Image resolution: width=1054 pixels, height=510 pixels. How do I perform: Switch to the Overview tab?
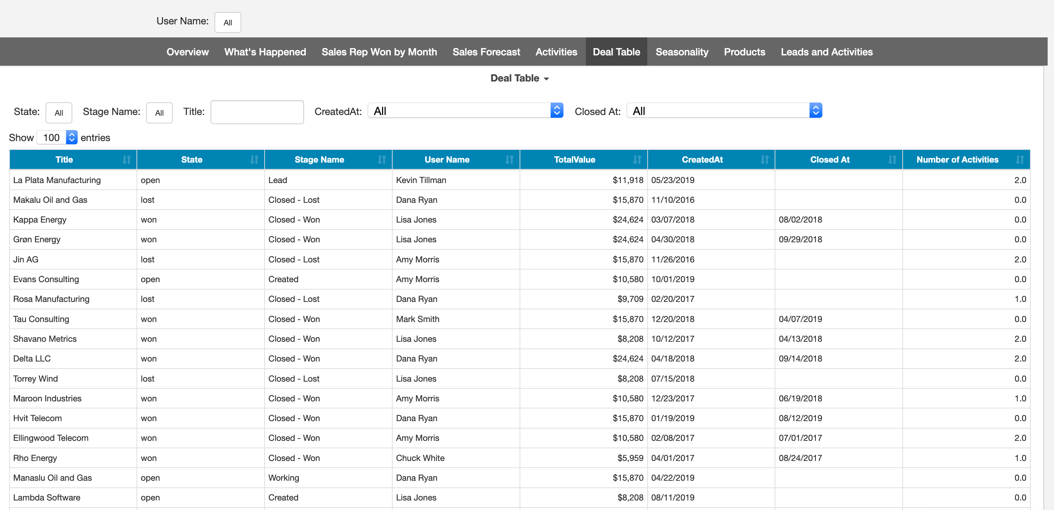pyautogui.click(x=187, y=51)
